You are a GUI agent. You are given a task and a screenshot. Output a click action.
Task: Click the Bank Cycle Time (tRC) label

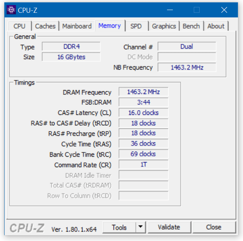coord(81,154)
